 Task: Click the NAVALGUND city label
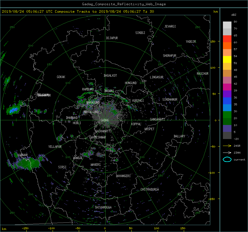[x=91, y=112]
